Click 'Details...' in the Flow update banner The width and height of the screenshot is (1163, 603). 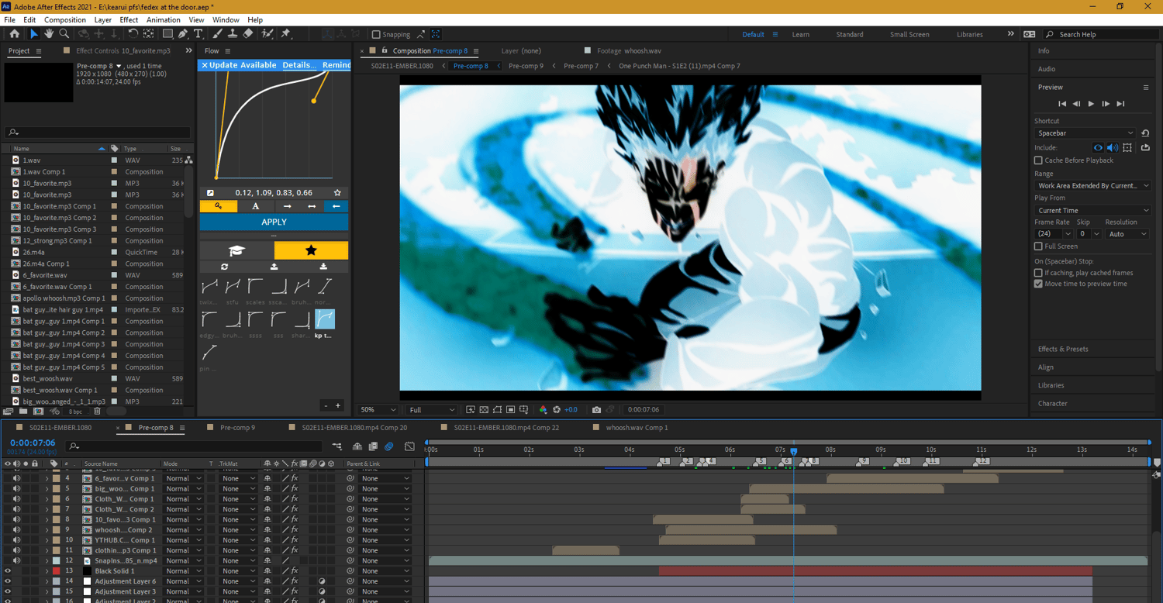point(299,65)
